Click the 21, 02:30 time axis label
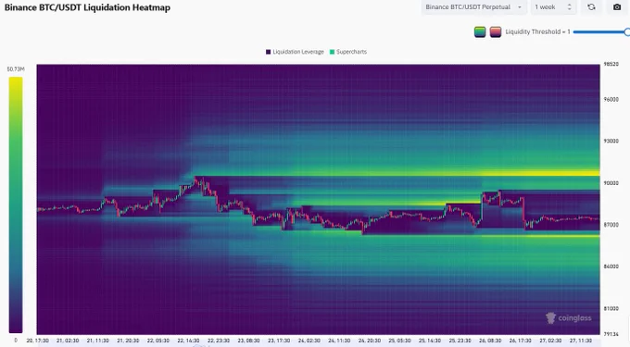Screen dimensions: 630x347 tap(68, 341)
